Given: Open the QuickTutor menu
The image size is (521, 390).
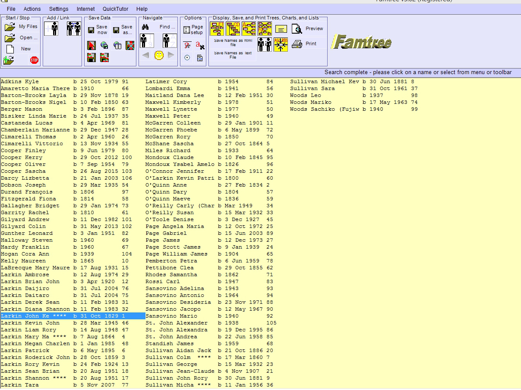Looking at the screenshot, I should (115, 9).
